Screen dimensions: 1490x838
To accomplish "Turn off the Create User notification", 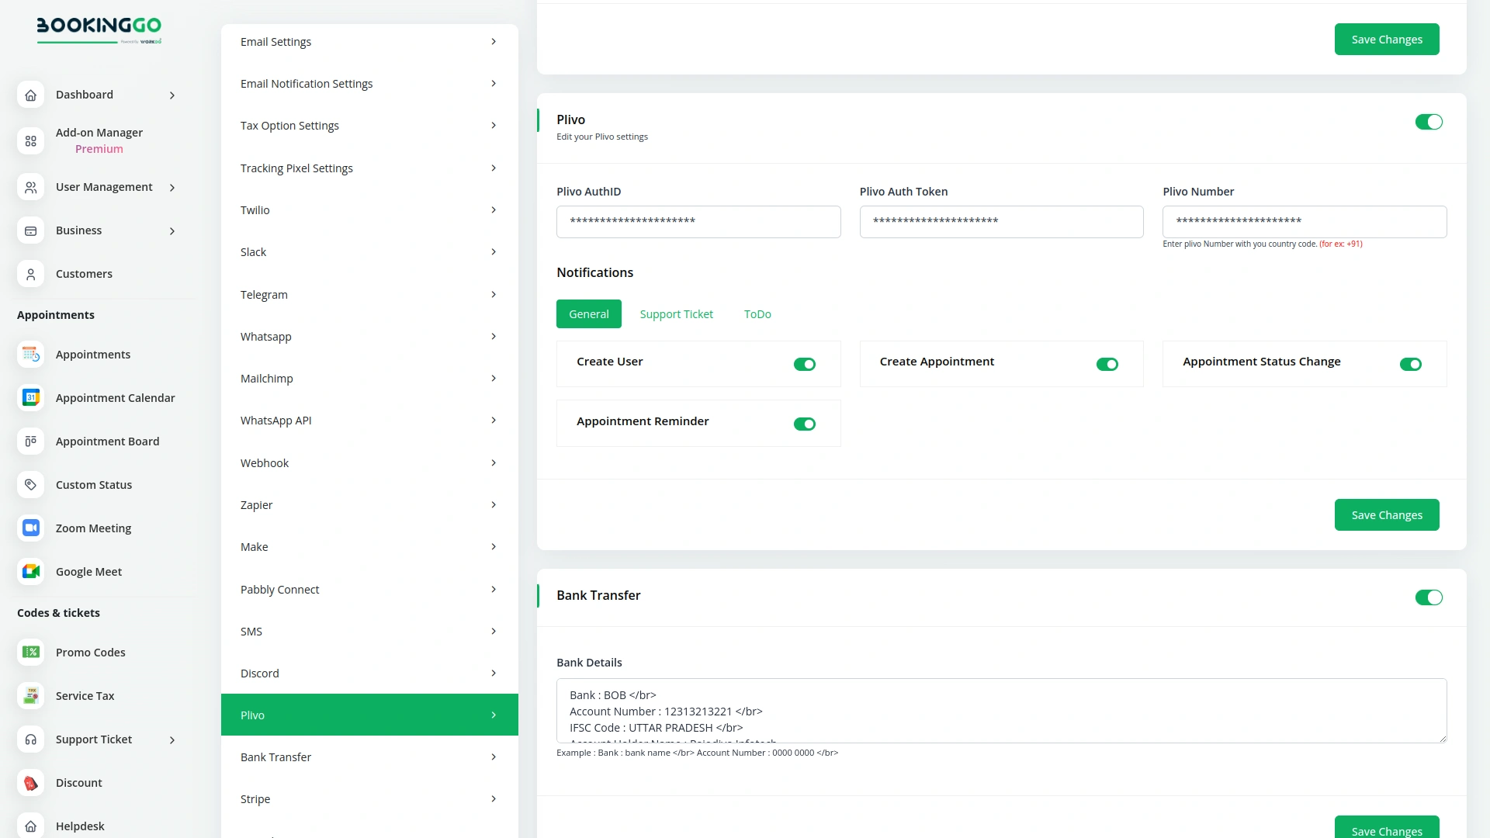I will click(x=805, y=364).
